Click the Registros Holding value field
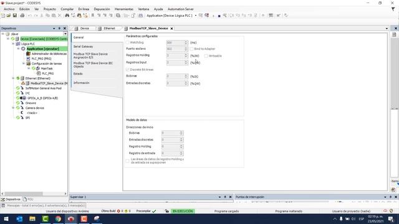 175,55
